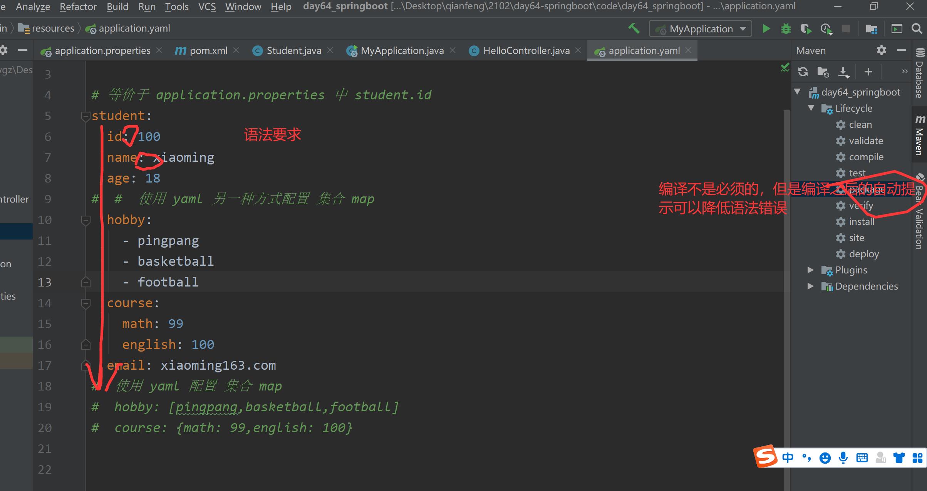The image size is (927, 491).
Task: Click Sogou emoji smiley icon
Action: click(825, 458)
